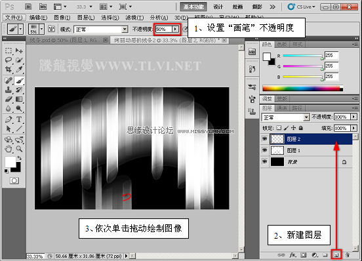Toggle lock image pixels
362x261 pixels.
pyautogui.click(x=287, y=128)
